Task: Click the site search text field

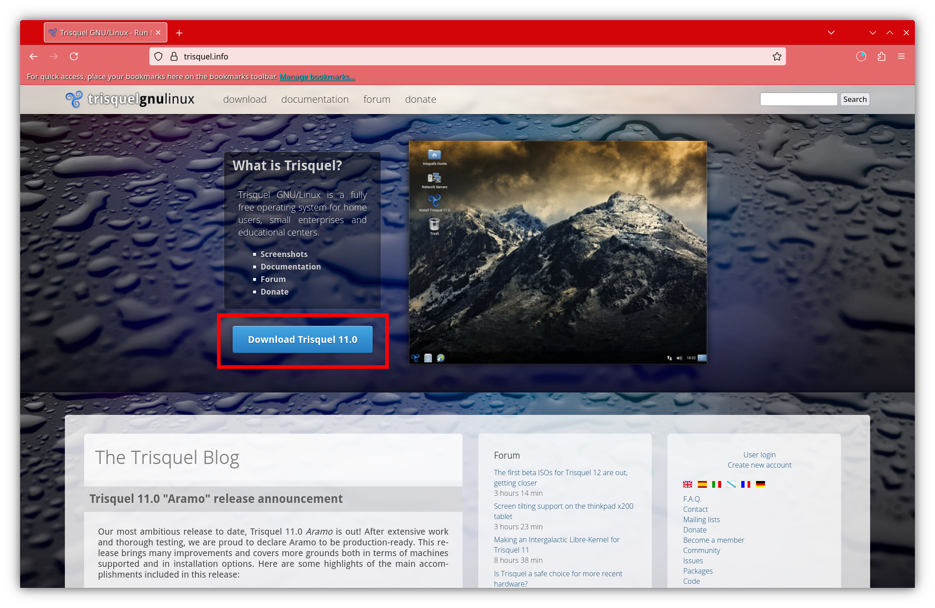Action: click(x=799, y=99)
